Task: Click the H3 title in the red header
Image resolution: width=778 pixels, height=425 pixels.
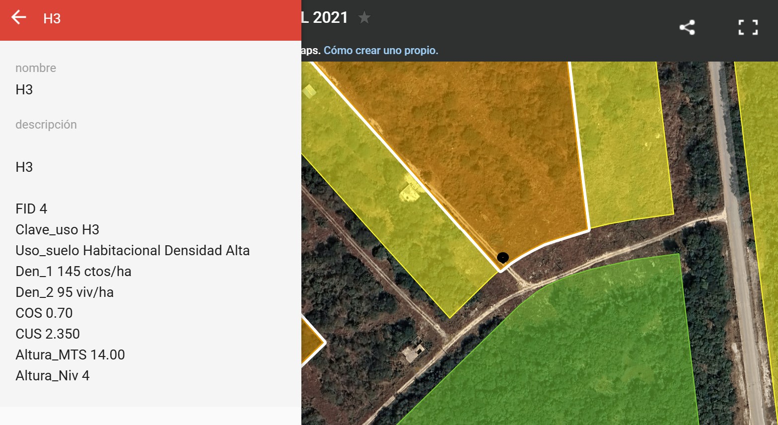Action: point(52,19)
